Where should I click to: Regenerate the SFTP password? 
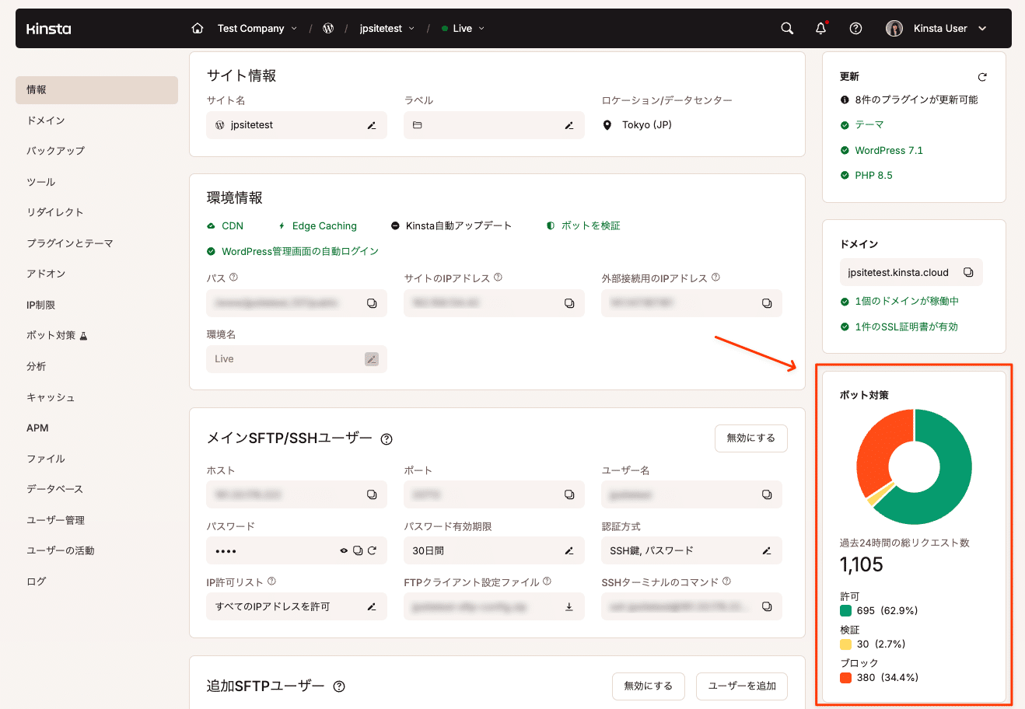372,550
